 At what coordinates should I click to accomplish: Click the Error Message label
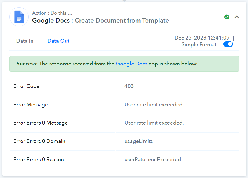31,105
